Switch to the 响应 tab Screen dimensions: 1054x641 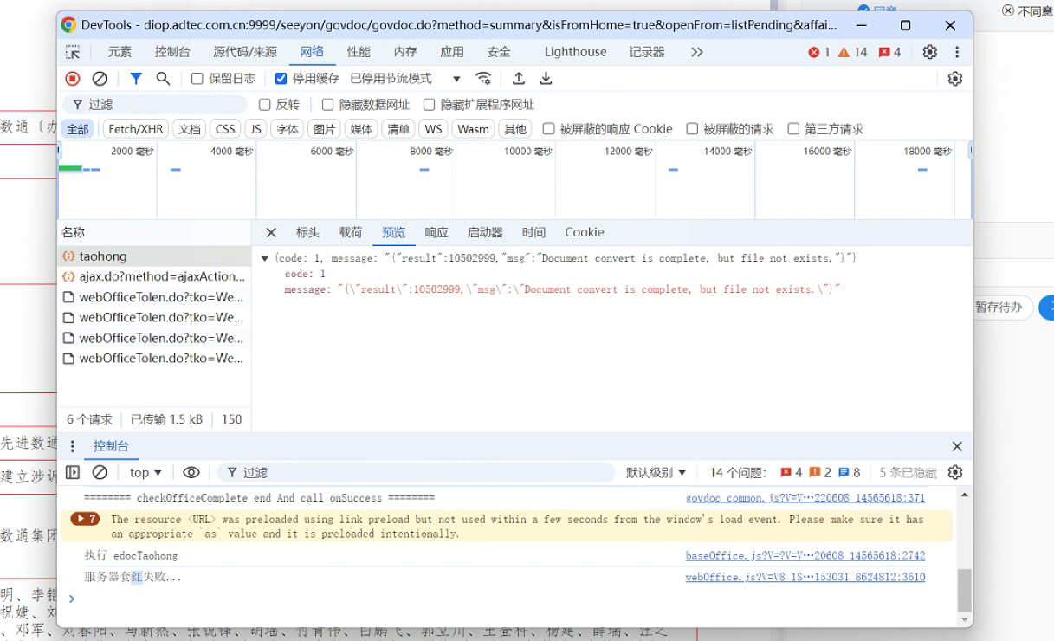(x=436, y=233)
